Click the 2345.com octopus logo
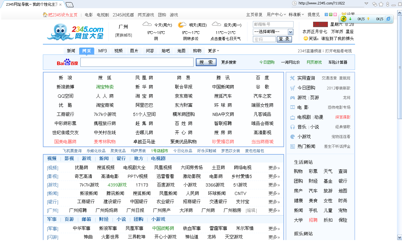This screenshot has height=241, width=402. coord(75,32)
